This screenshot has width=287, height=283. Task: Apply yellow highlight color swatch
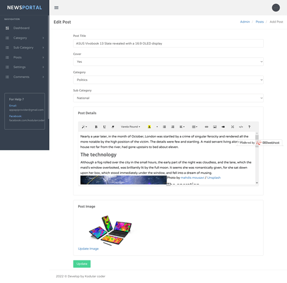coord(149,127)
